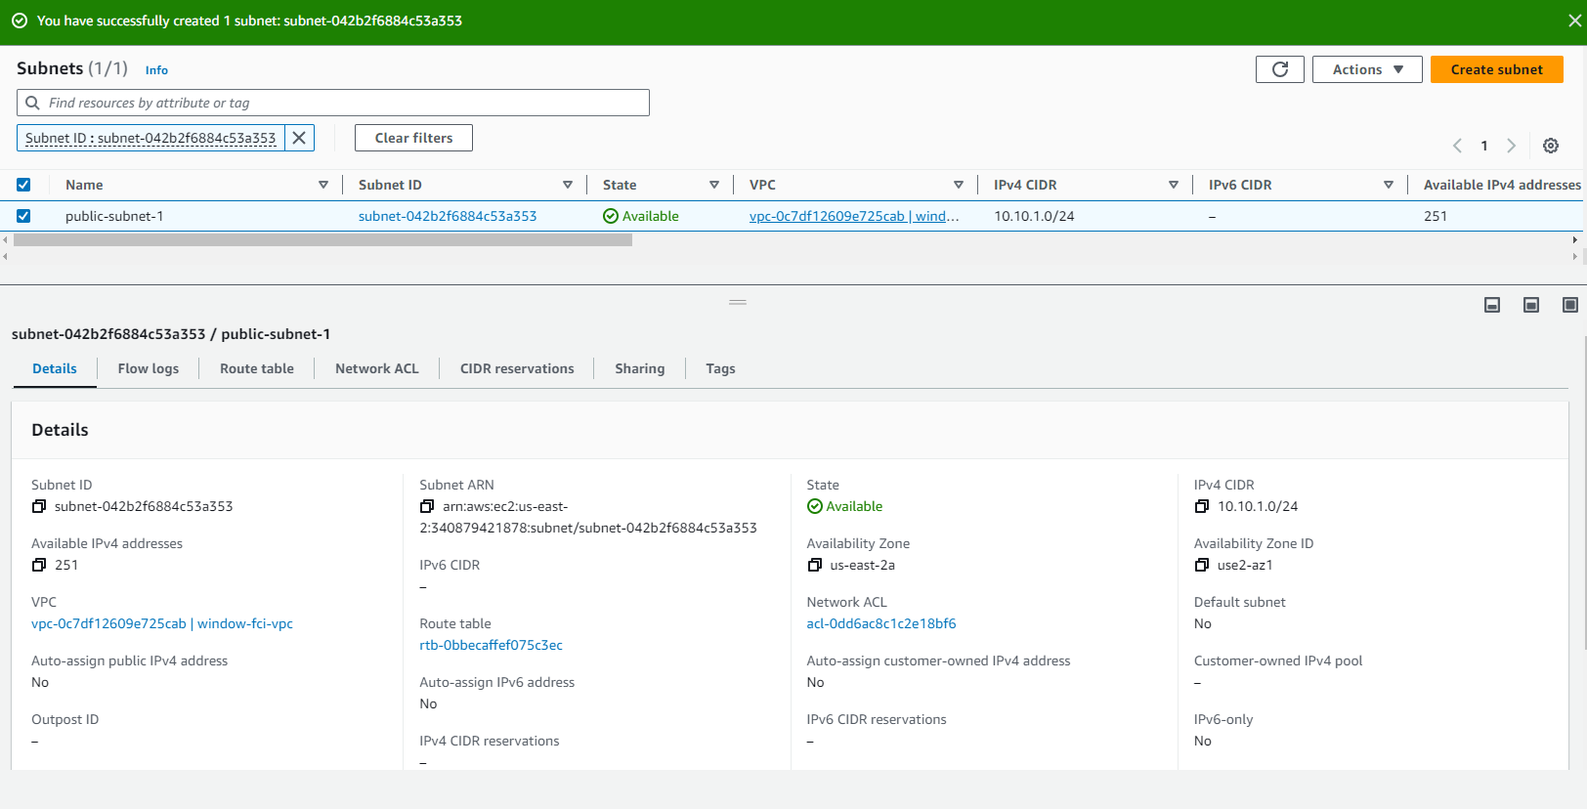The width and height of the screenshot is (1587, 809).
Task: Set the split panel to the largest size
Action: [x=1570, y=305]
